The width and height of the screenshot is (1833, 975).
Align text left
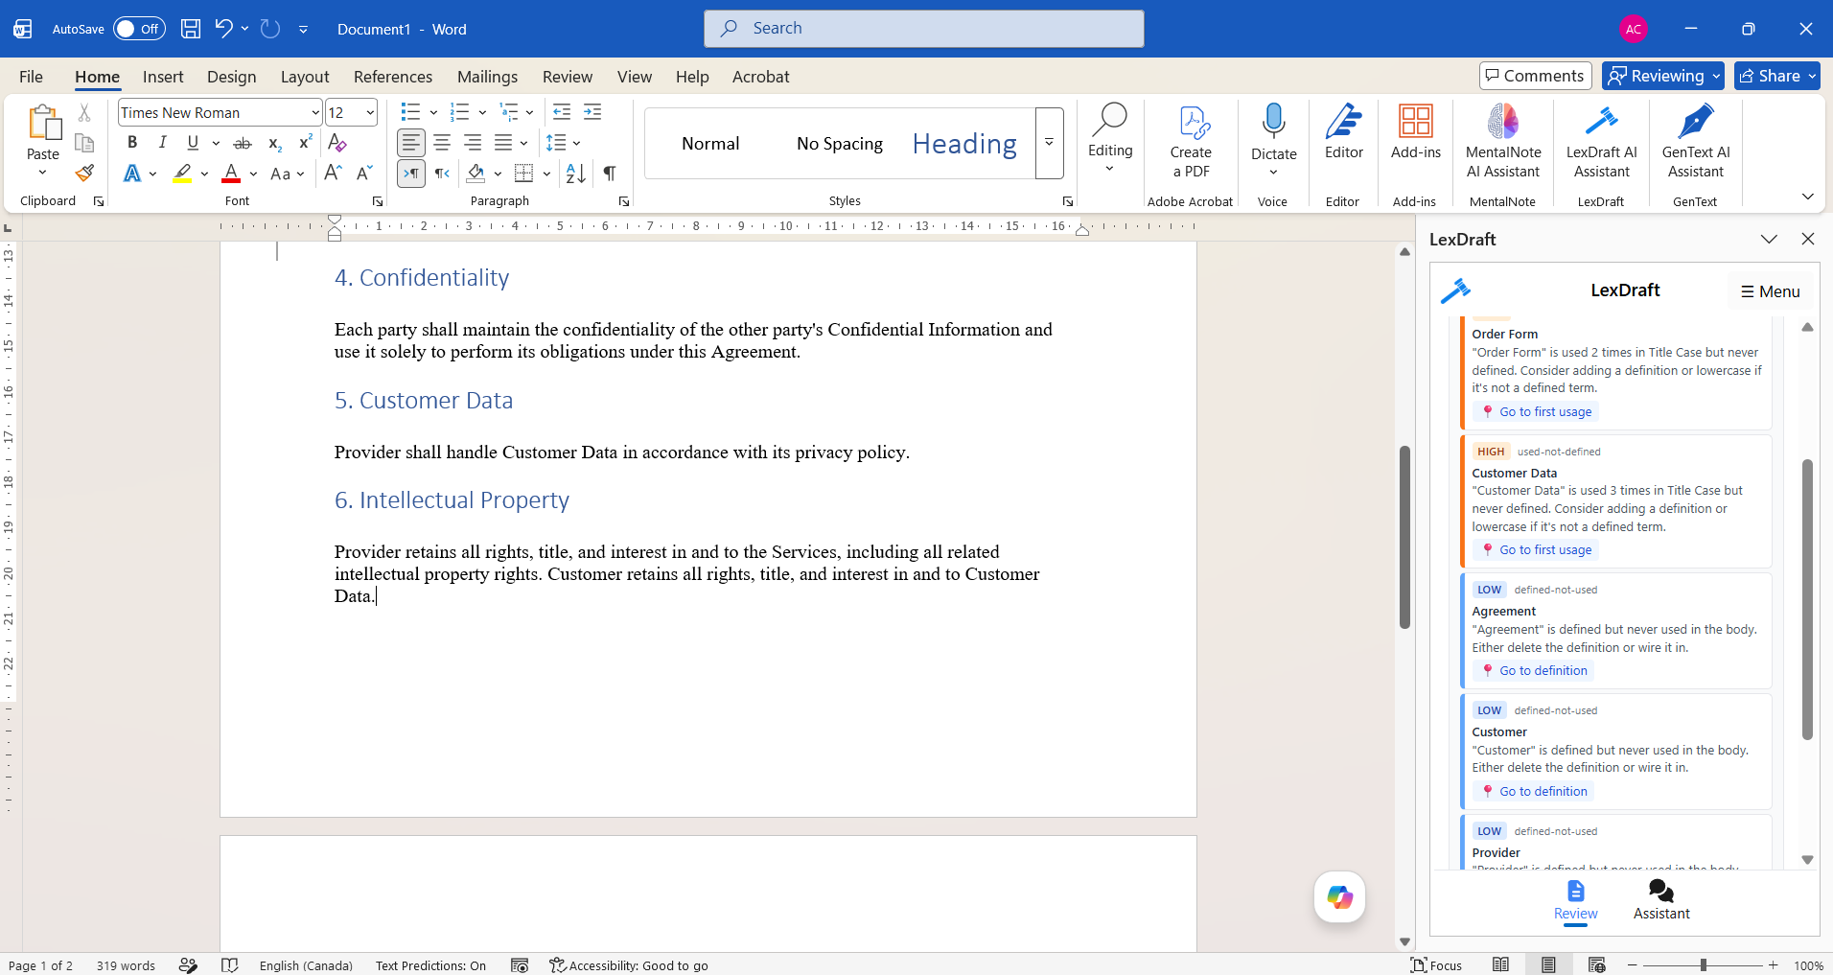(410, 143)
